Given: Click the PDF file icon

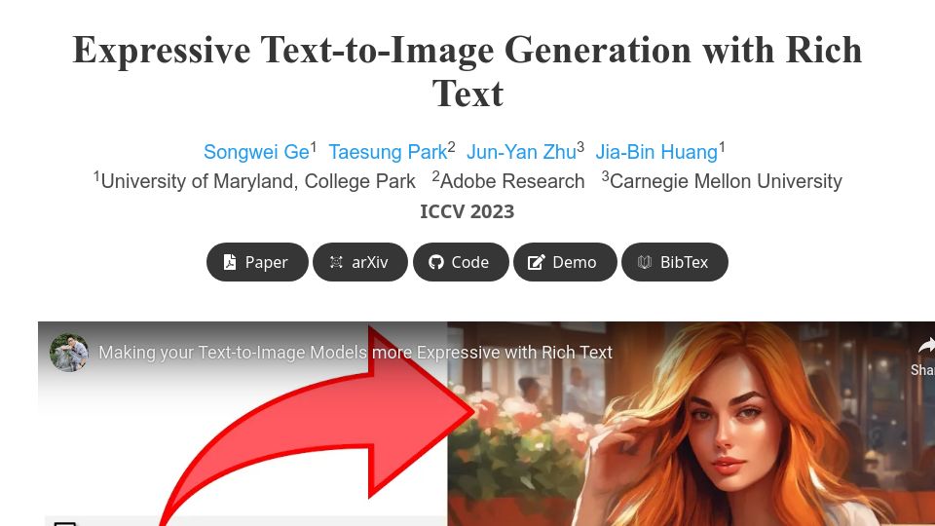Looking at the screenshot, I should coord(230,262).
